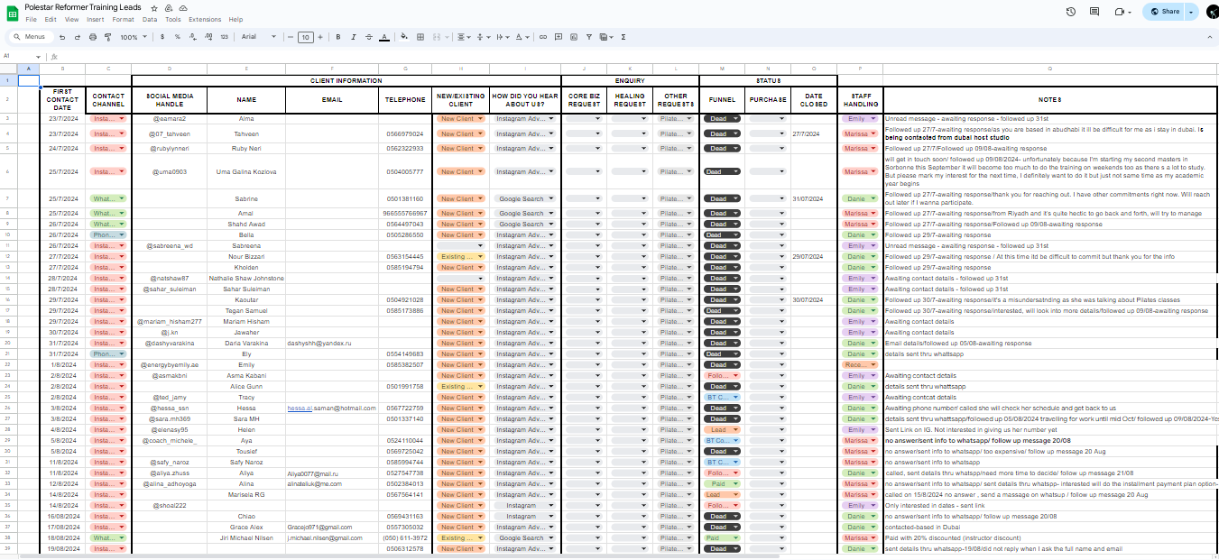Click the Share button
Image resolution: width=1219 pixels, height=560 pixels.
(1164, 12)
